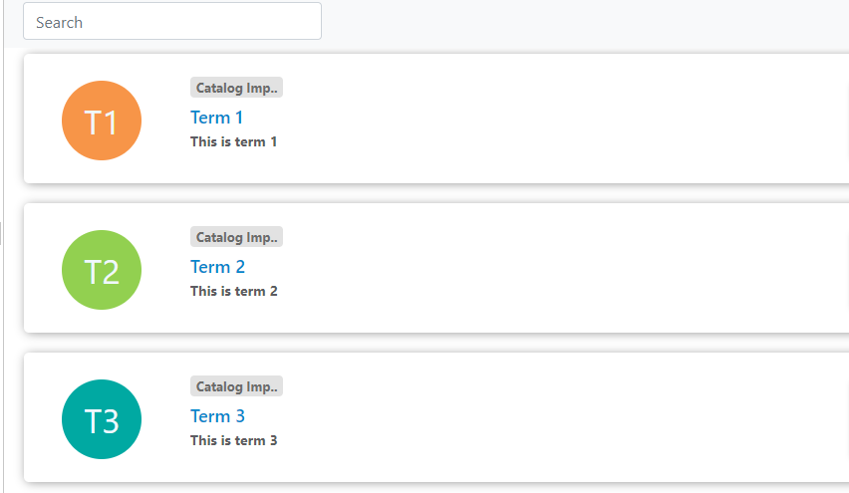Click the orange T1 avatar circle
This screenshot has height=493, width=849.
point(102,121)
